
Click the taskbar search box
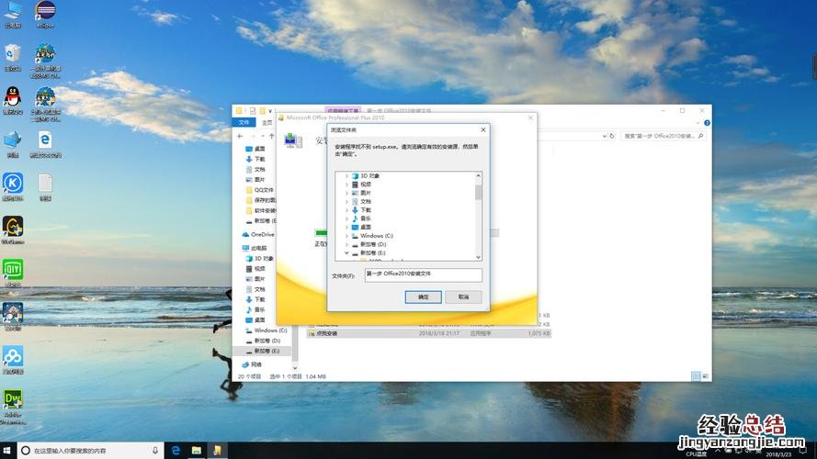pos(87,451)
